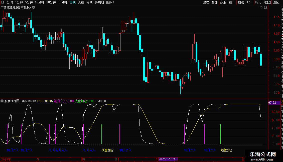Toggle the left sidebar panel icon
283x162 pixels.
3,2
